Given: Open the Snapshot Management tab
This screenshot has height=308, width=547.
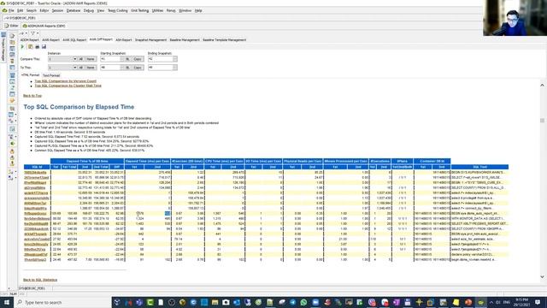Looking at the screenshot, I should click(x=150, y=40).
